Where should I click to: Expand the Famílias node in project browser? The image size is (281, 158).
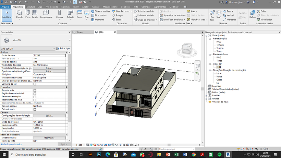click(x=206, y=95)
